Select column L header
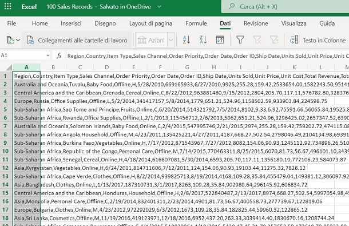The height and width of the screenshot is (226, 349). coord(321,67)
